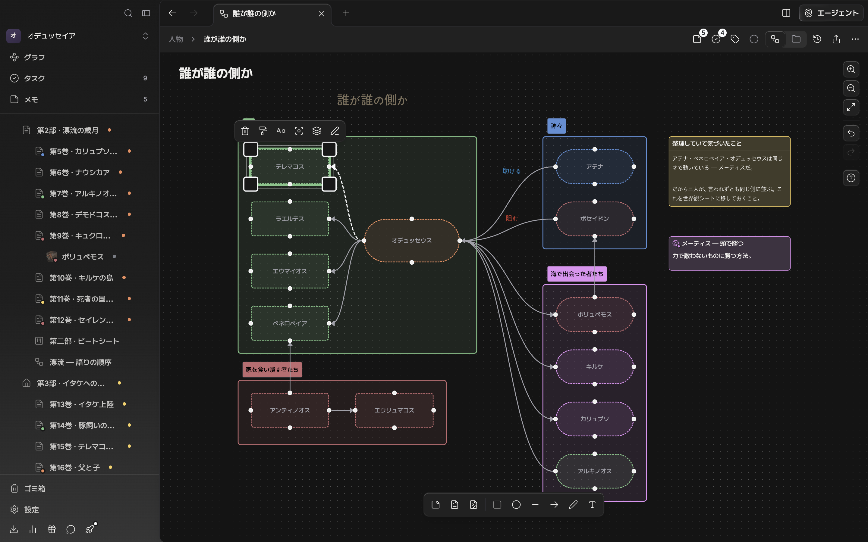Open the canvas help icon
The height and width of the screenshot is (542, 868).
click(851, 178)
